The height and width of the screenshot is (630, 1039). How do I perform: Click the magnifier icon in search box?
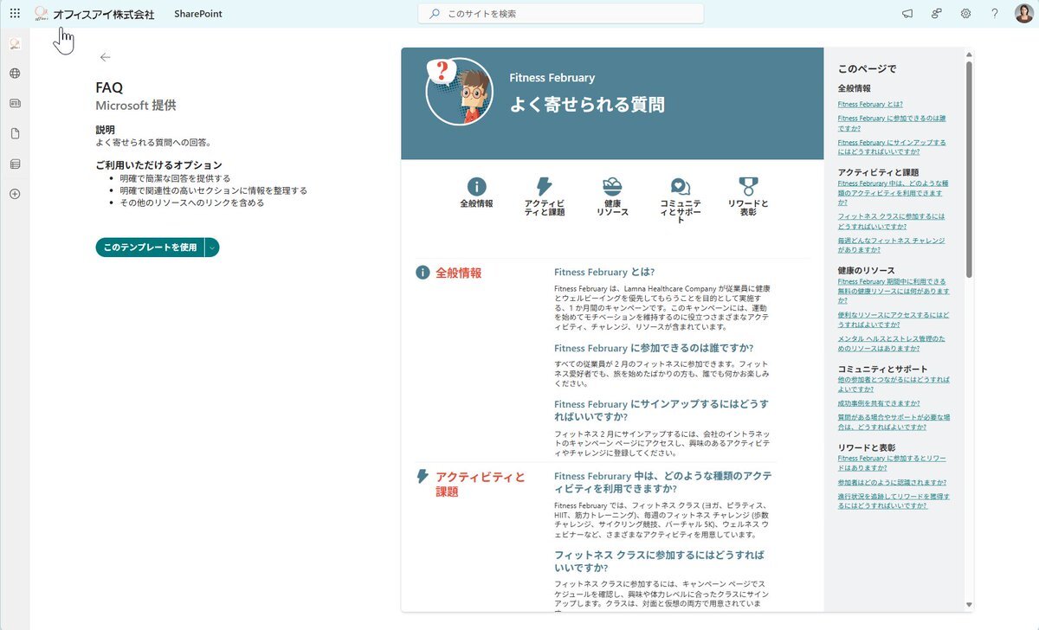[435, 14]
